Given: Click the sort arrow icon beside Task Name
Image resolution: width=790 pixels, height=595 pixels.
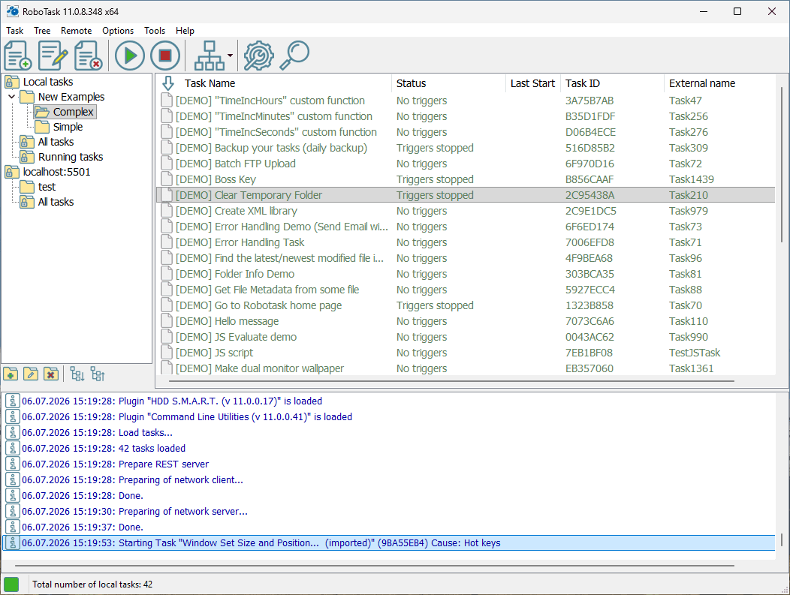Looking at the screenshot, I should [x=168, y=83].
